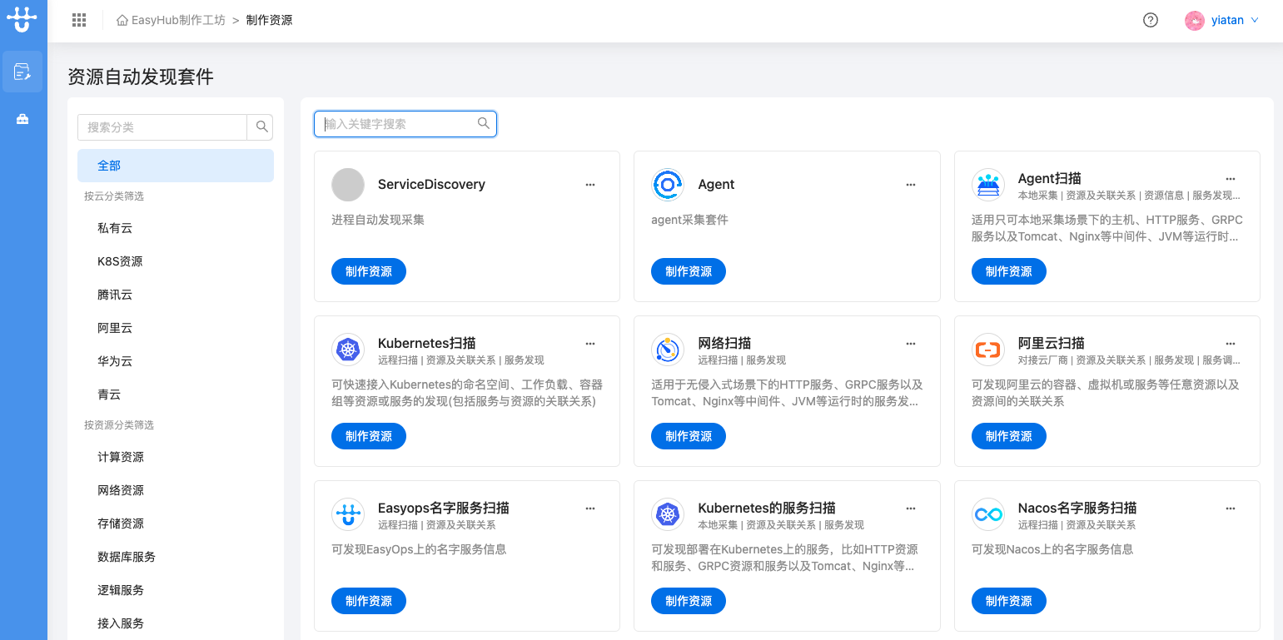Select the 腾讯云 category

(176, 295)
